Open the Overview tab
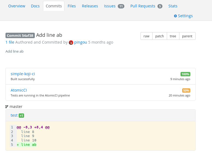212x157 pixels. pos(17,6)
